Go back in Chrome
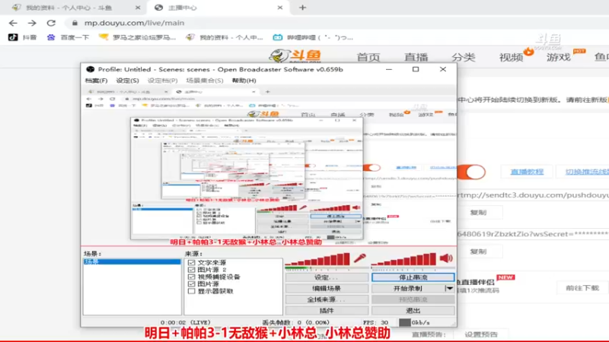 coord(13,24)
